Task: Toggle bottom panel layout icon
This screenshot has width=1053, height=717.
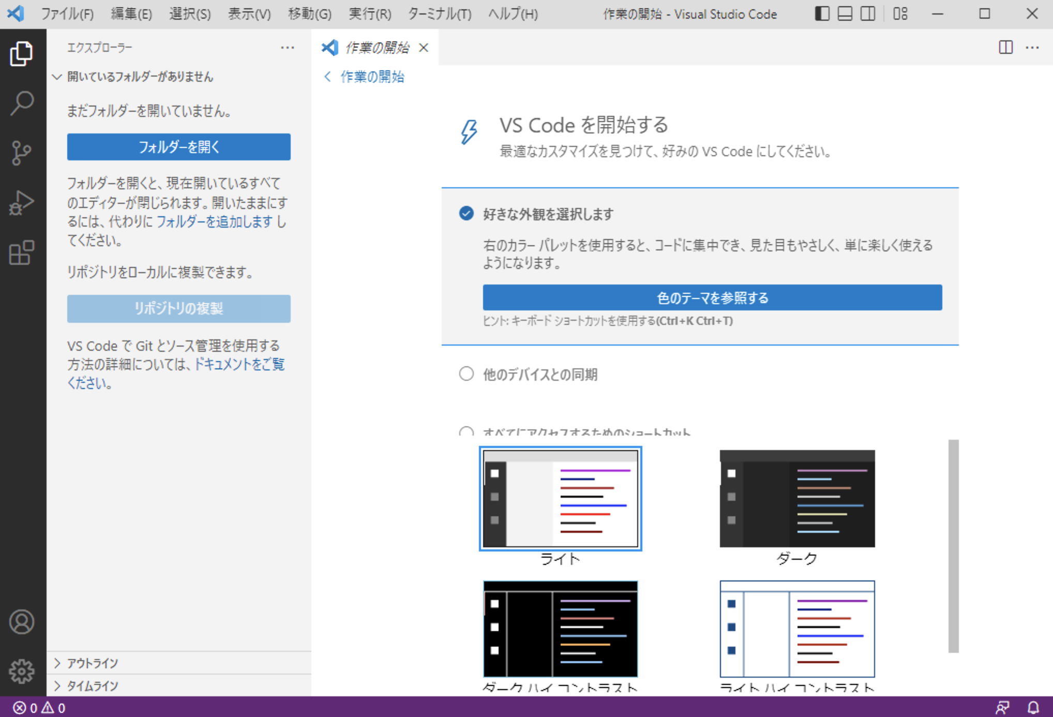Action: tap(845, 13)
